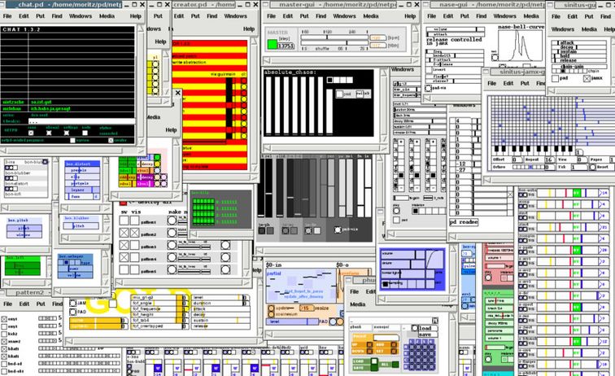The width and height of the screenshot is (615, 376).
Task: Trigger the pad-via bang in nase-gui
Action: pos(429,89)
